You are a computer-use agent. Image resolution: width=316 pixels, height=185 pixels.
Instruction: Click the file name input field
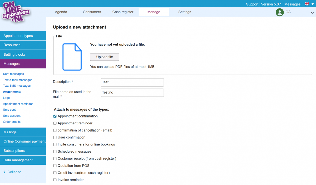click(x=132, y=93)
